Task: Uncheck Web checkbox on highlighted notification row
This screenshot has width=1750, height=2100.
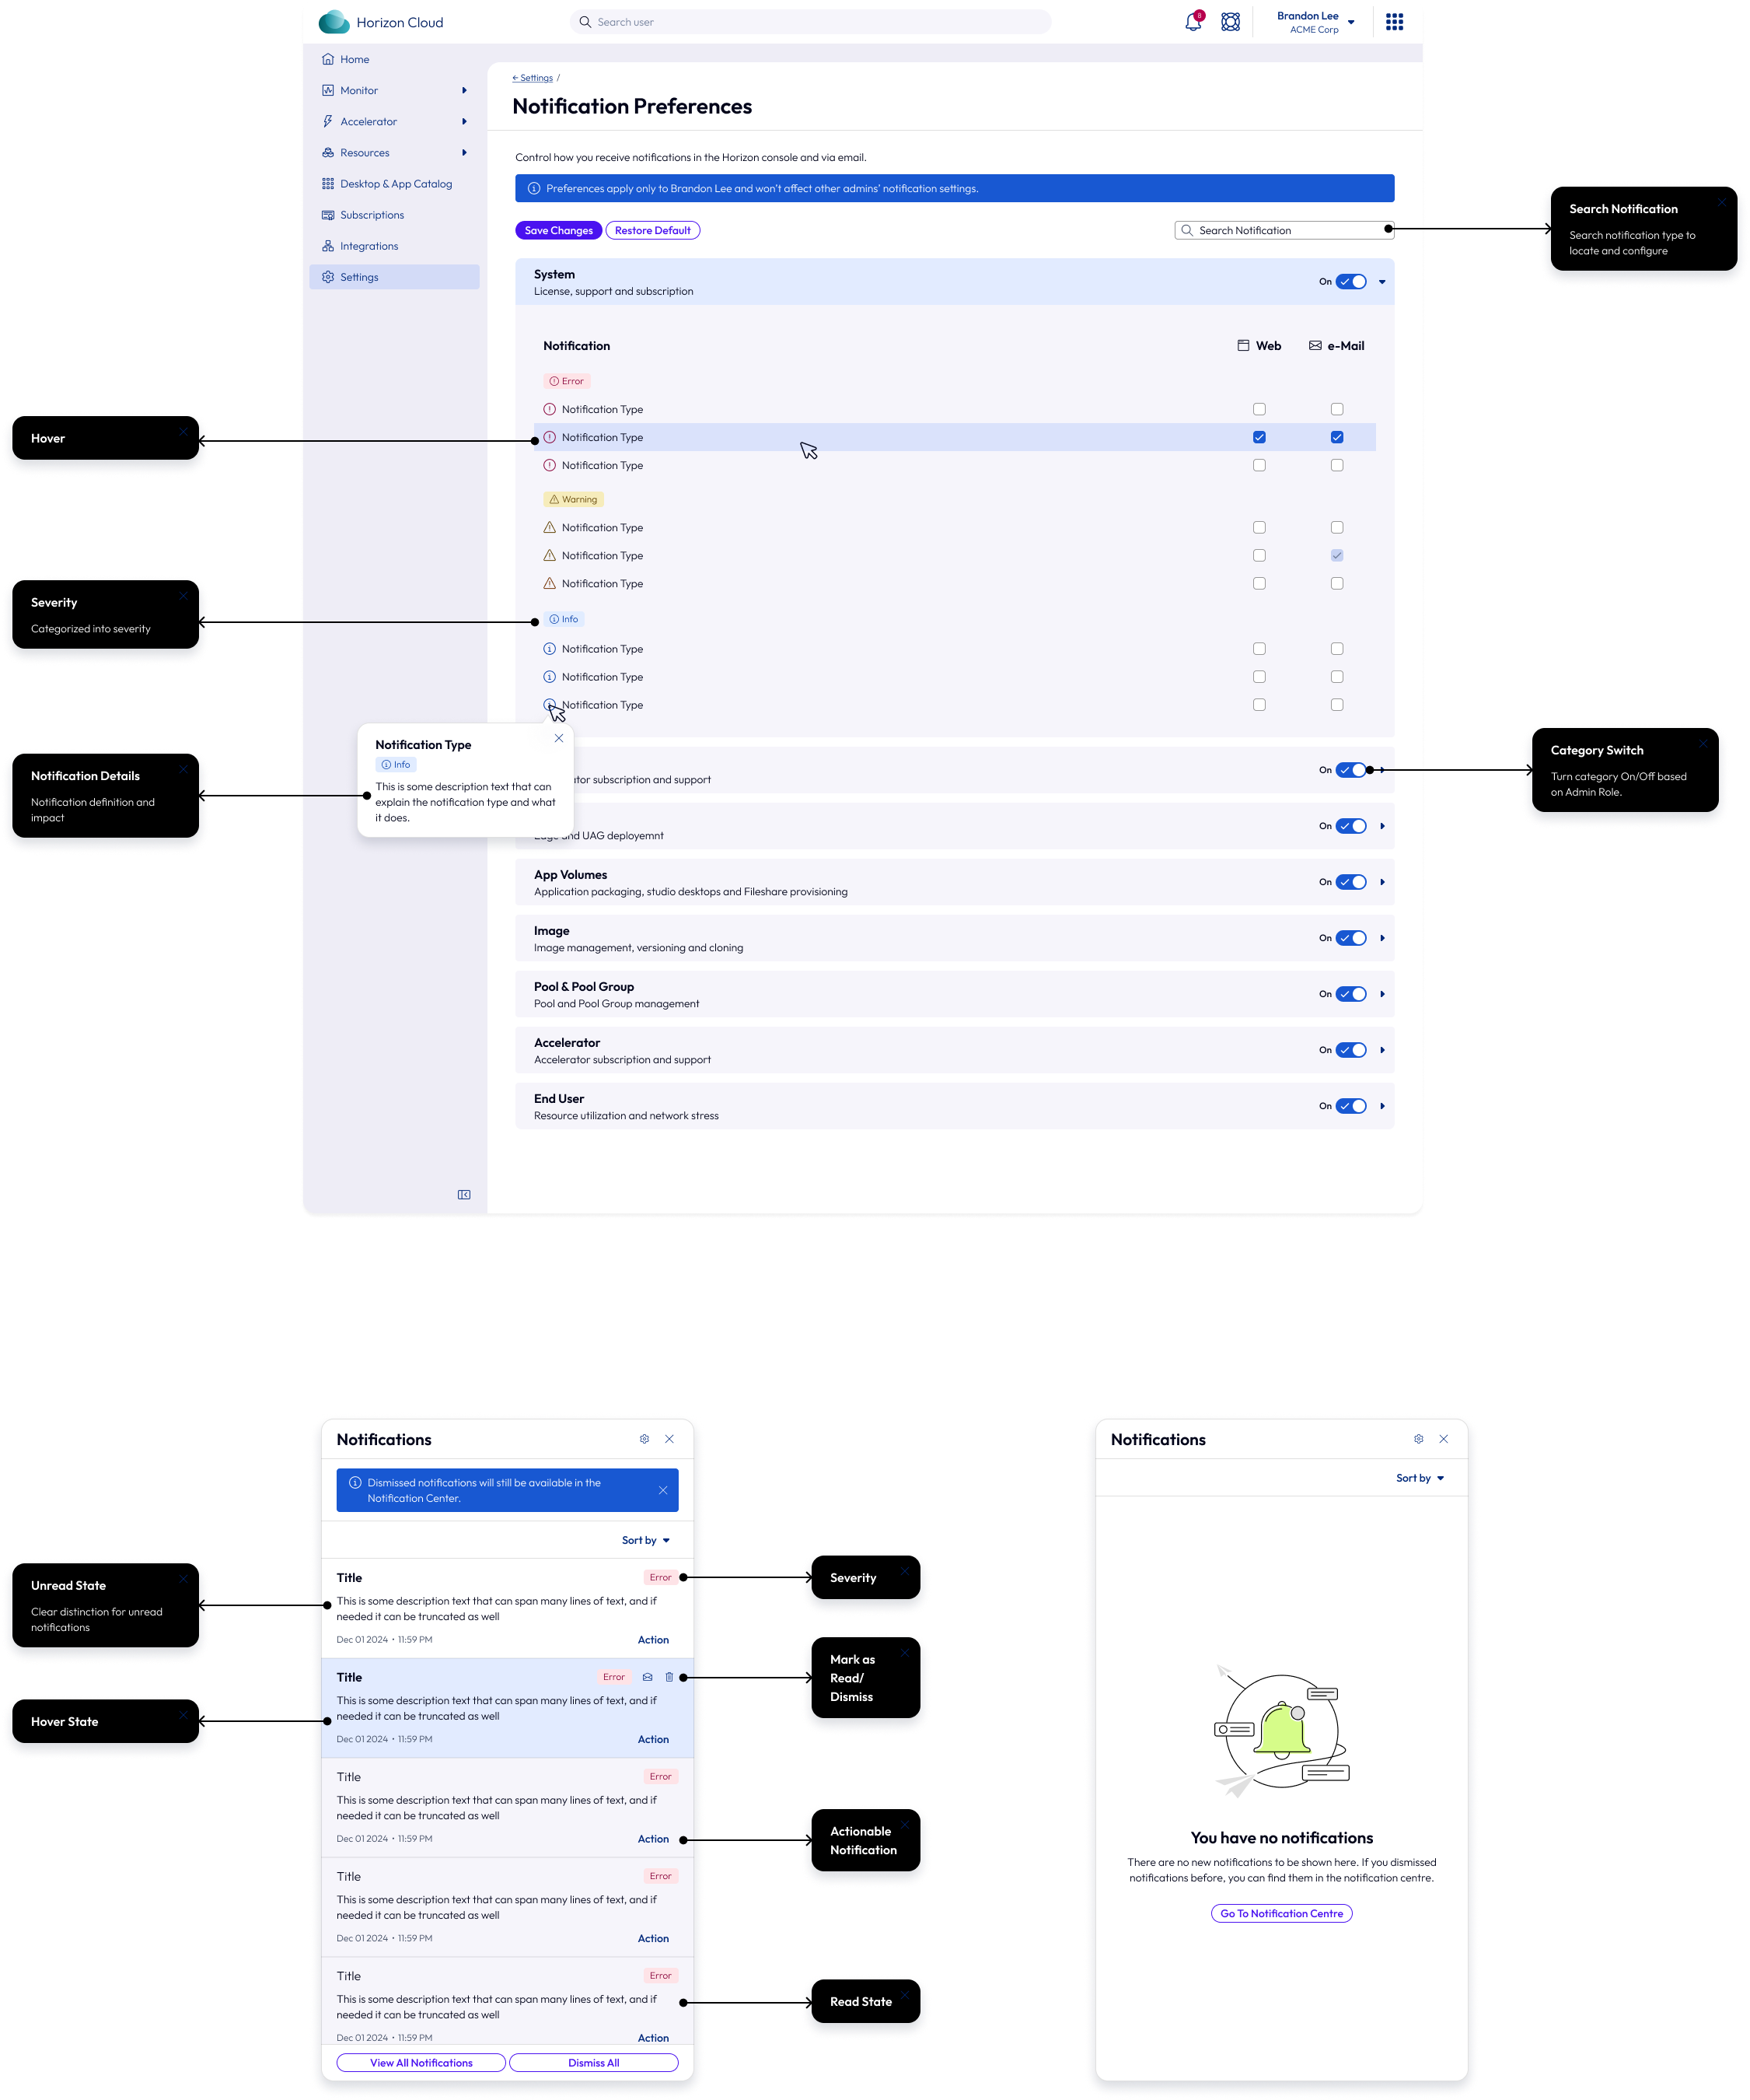Action: click(x=1259, y=437)
